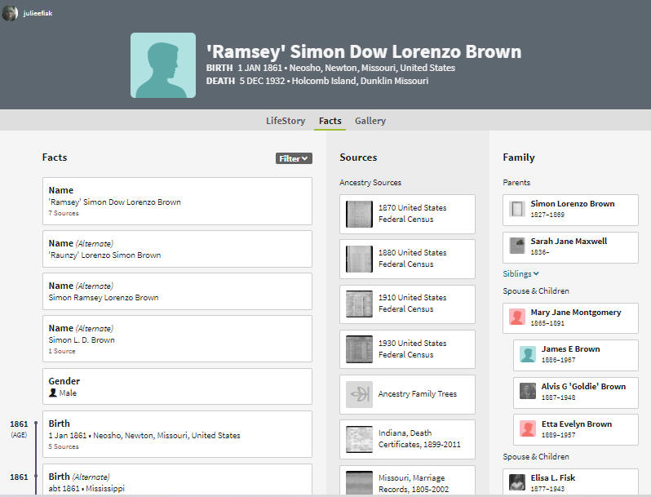Expand the Siblings list
This screenshot has height=497, width=651.
click(521, 273)
